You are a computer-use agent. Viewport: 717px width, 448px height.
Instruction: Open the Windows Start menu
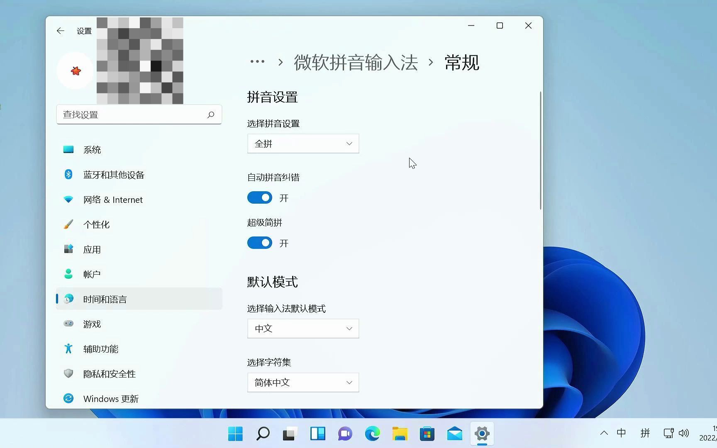(235, 434)
